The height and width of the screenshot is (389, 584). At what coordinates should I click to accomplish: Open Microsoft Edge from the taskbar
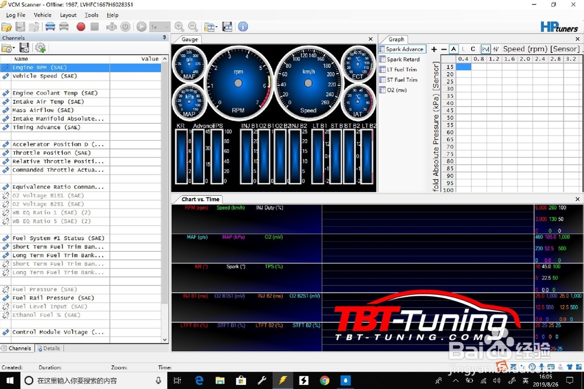click(x=199, y=380)
